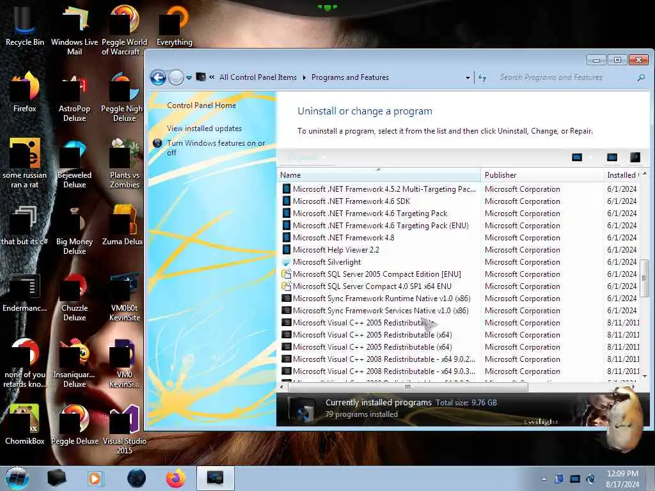Select the ChomikBox desktop icon
This screenshot has width=655, height=491.
tap(24, 425)
